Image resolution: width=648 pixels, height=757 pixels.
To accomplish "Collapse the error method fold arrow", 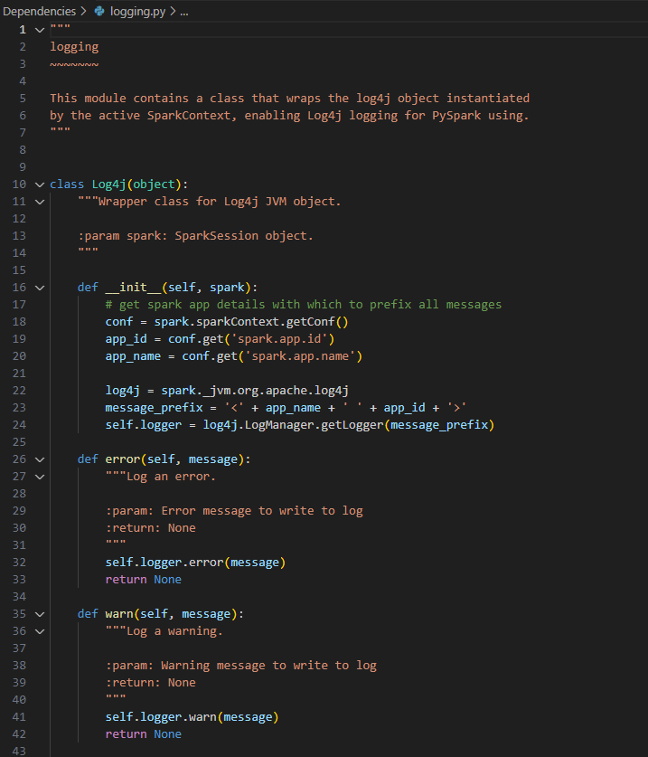I will 39,459.
